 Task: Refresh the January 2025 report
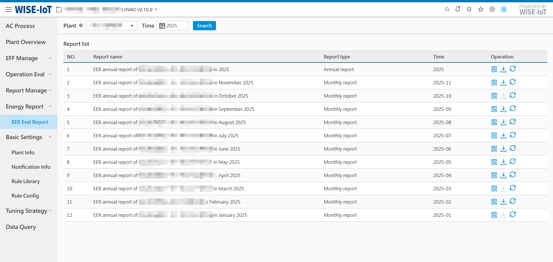pos(512,214)
